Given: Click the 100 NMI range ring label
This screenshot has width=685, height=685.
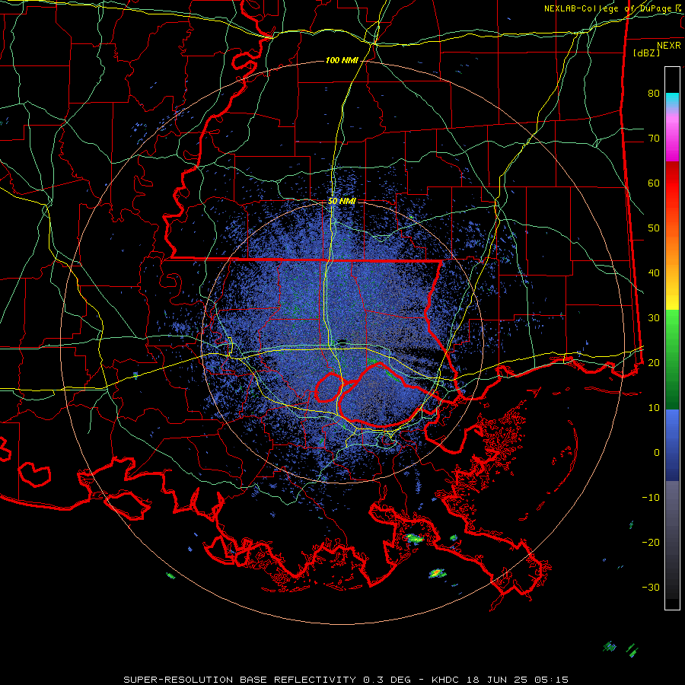Looking at the screenshot, I should pyautogui.click(x=342, y=60).
